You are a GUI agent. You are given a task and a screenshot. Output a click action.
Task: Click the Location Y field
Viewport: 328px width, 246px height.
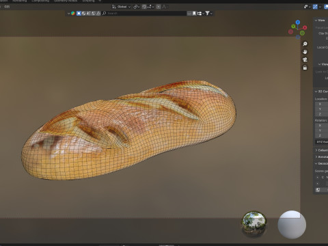tap(321, 109)
